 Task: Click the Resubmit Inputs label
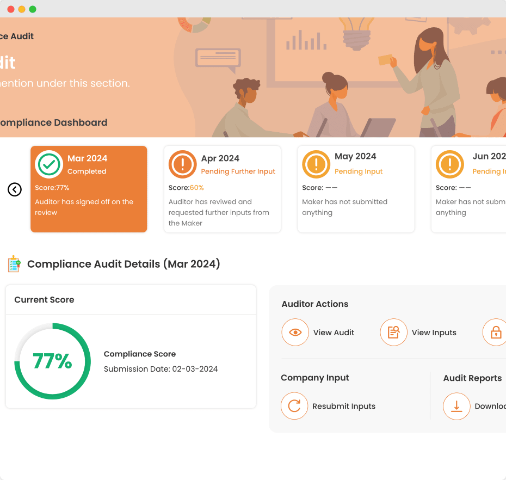[x=344, y=407]
